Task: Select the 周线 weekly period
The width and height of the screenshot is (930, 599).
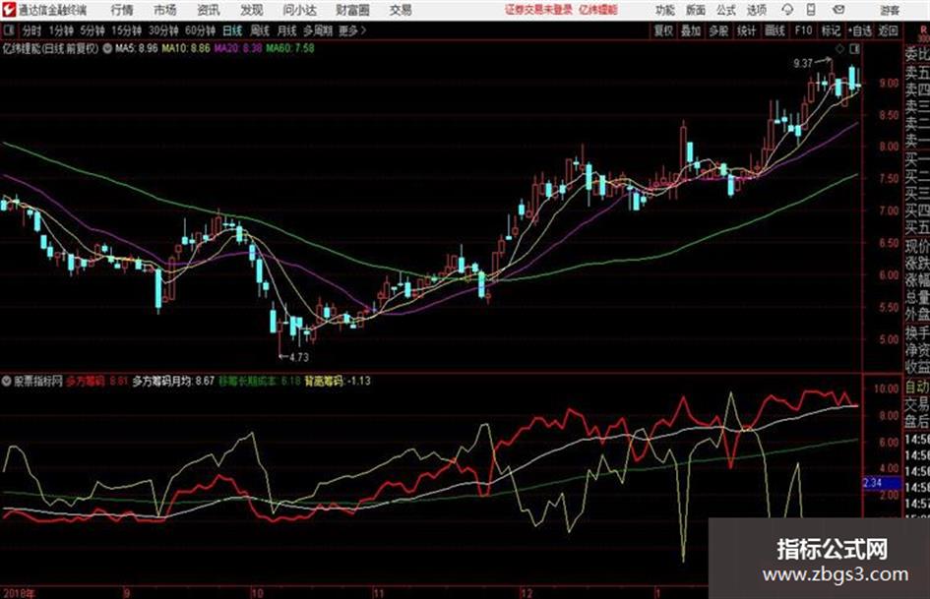Action: (260, 30)
